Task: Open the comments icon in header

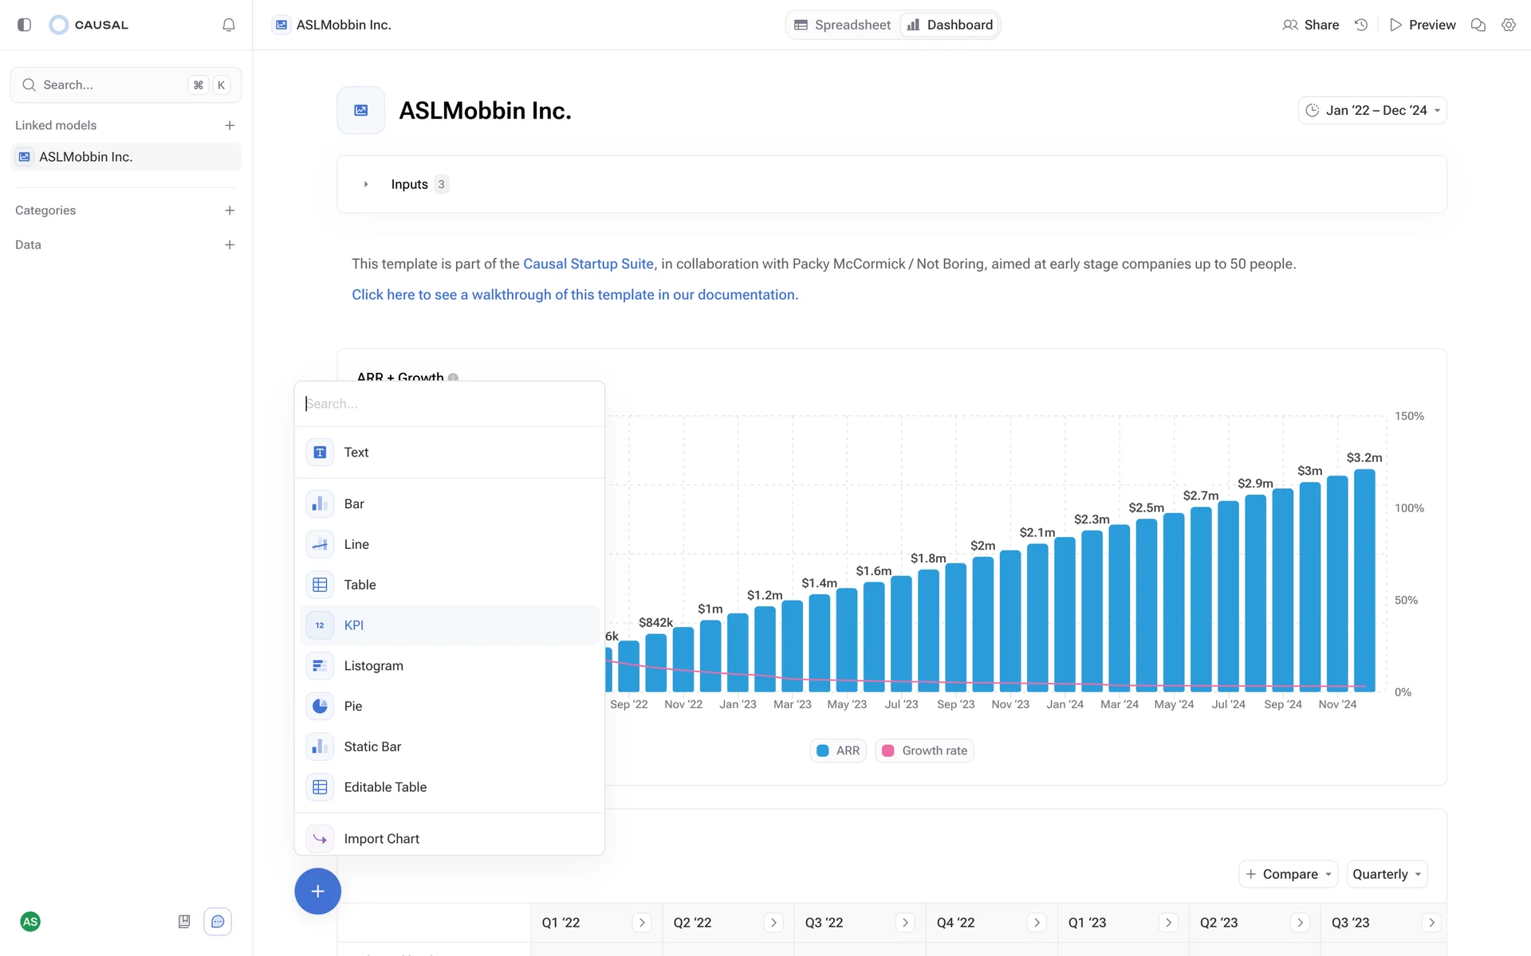Action: (x=1478, y=25)
